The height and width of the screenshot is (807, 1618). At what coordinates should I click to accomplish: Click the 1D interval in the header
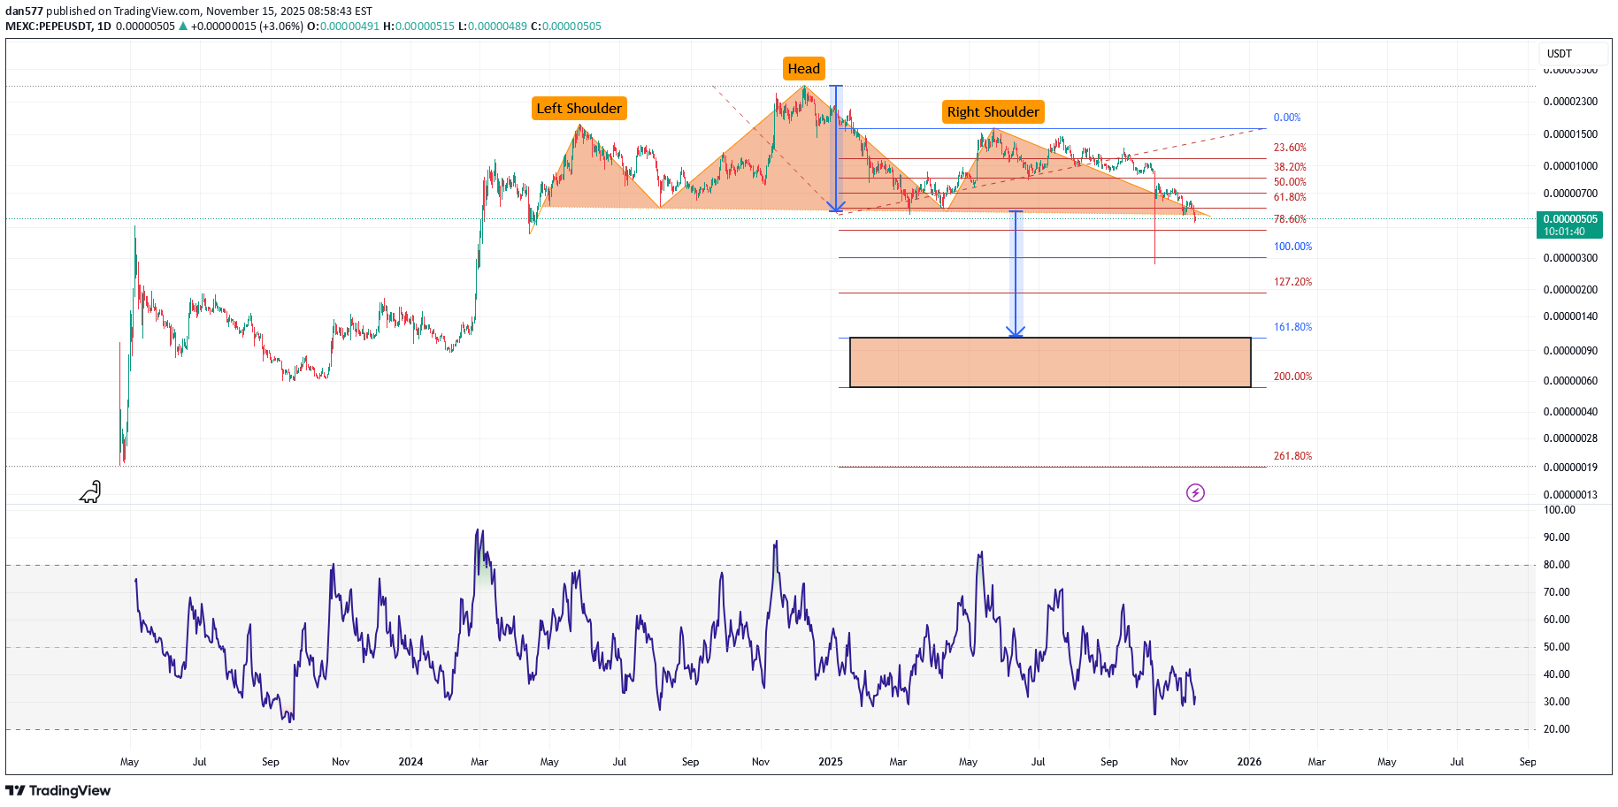(x=104, y=27)
